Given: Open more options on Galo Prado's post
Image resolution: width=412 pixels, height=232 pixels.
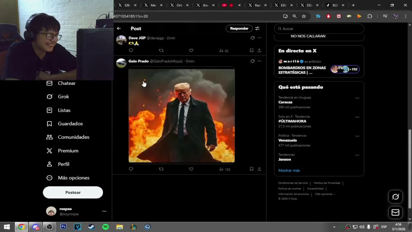Looking at the screenshot, I should (259, 61).
